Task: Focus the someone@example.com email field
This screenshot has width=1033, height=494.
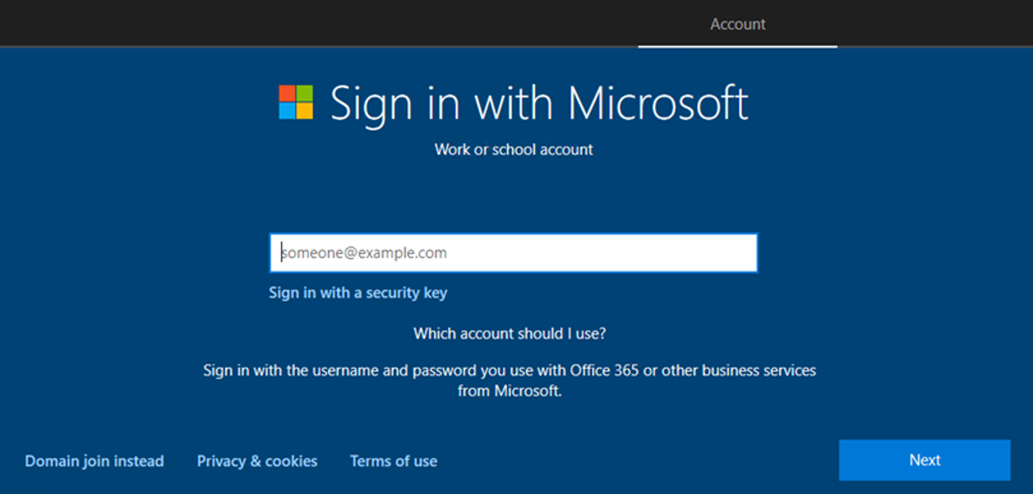Action: pyautogui.click(x=513, y=253)
